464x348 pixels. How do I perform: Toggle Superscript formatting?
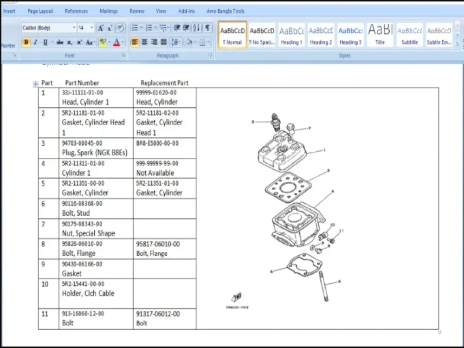pos(79,42)
